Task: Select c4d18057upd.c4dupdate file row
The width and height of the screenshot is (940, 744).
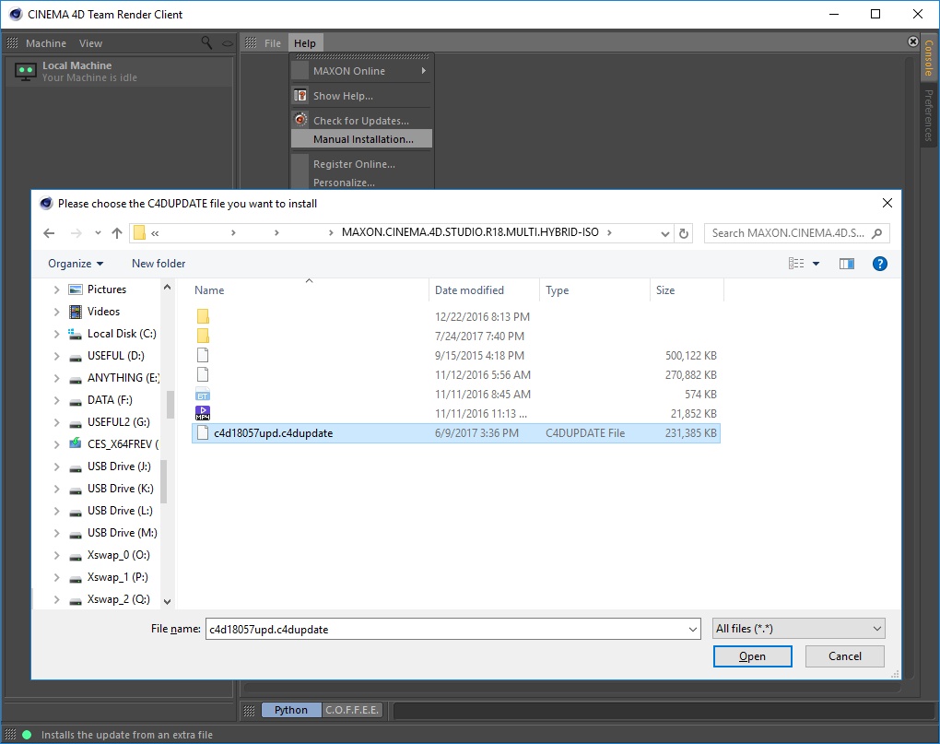Action: (455, 433)
